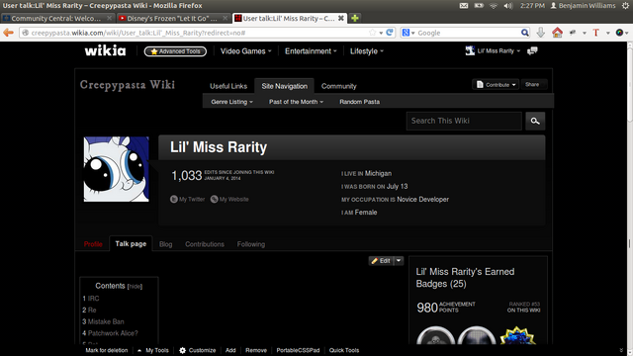The image size is (633, 356).
Task: Open the arrow dropdown beside Edit
Action: coord(399,261)
